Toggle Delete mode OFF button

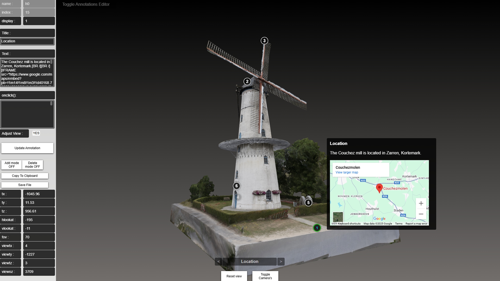33,165
